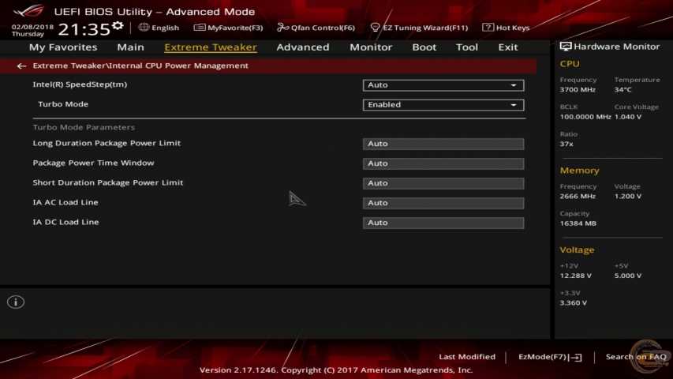Screen dimensions: 673x379
Task: Select the Short Duration Package Power Limit label
Action: point(108,182)
